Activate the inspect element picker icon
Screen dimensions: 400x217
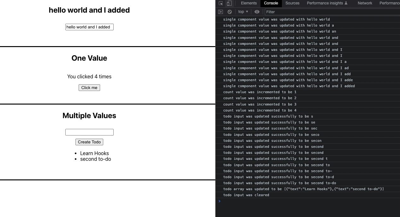click(x=221, y=3)
